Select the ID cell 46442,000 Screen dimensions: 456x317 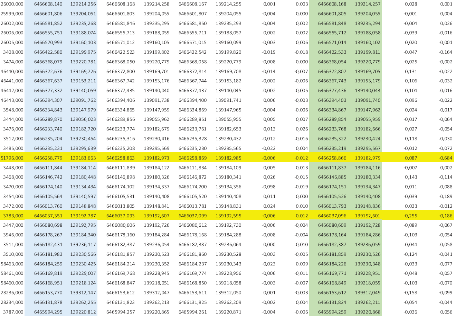tap(12, 91)
